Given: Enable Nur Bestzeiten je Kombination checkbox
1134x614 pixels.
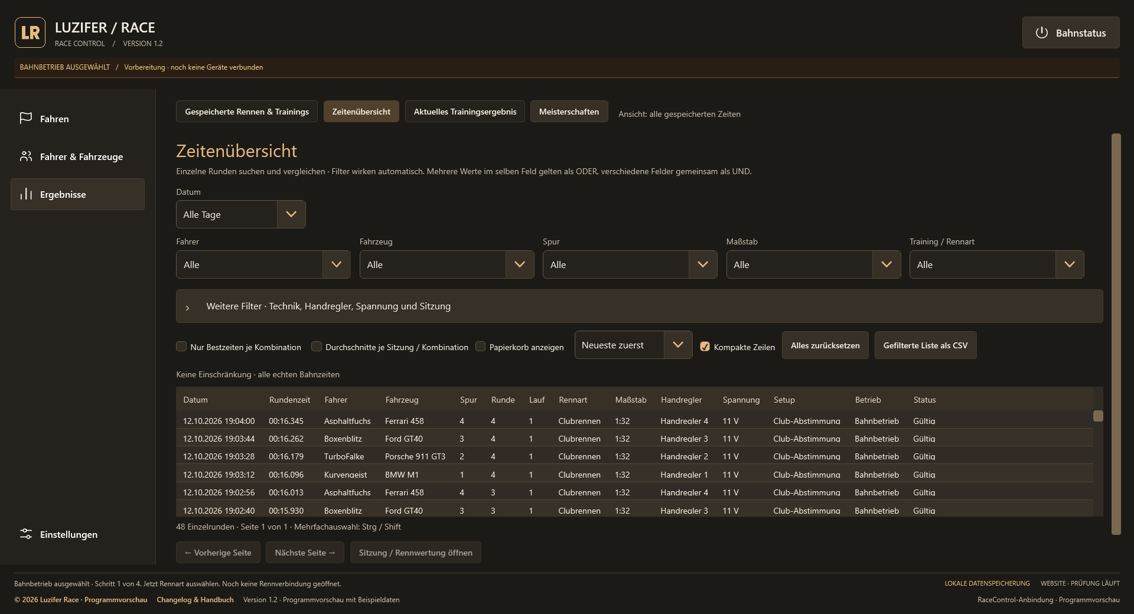Looking at the screenshot, I should click(181, 347).
